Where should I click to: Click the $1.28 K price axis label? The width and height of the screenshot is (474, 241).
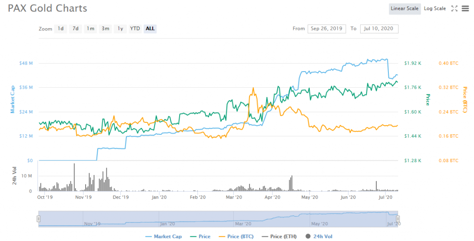pos(412,161)
